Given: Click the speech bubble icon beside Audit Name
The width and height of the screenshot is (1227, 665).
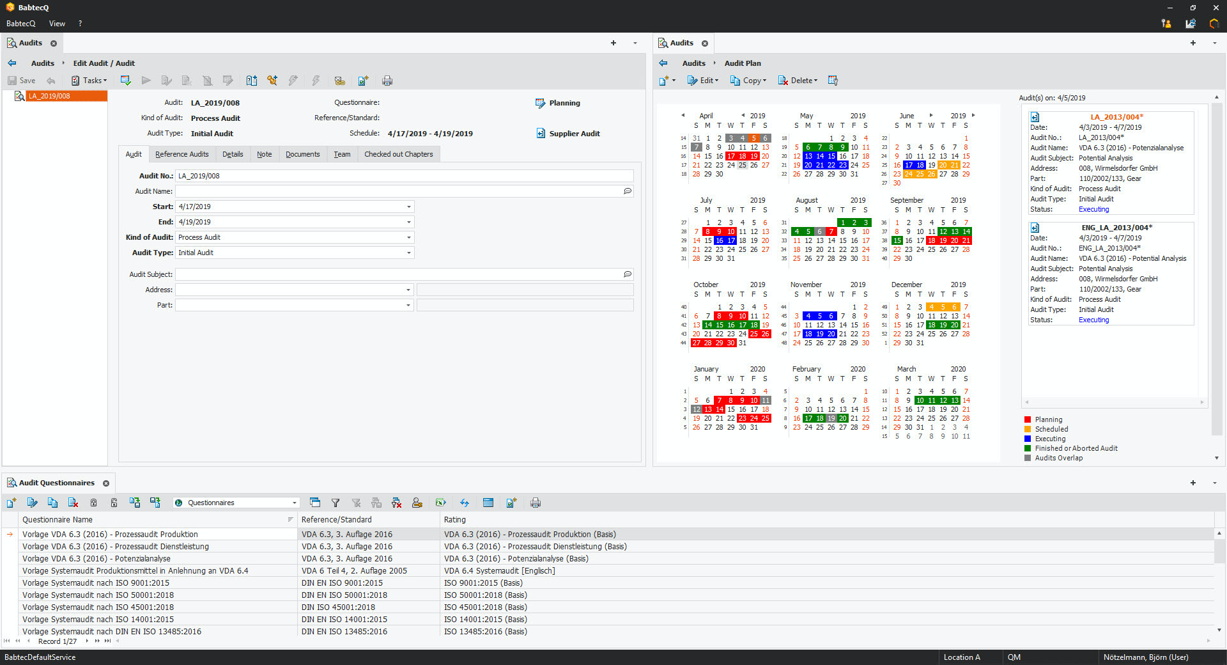Looking at the screenshot, I should (628, 191).
